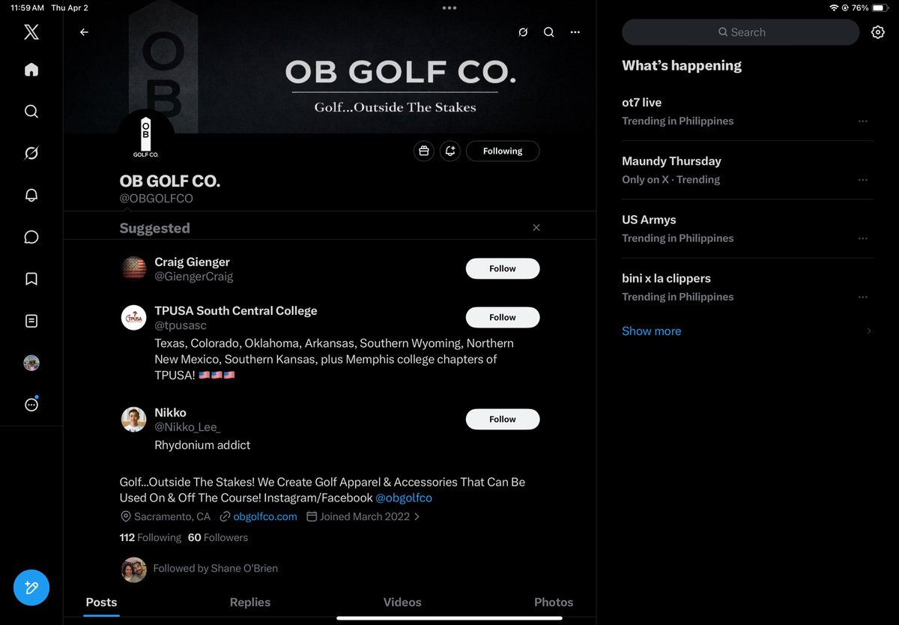Image resolution: width=899 pixels, height=625 pixels.
Task: Open Craig Gienger's profile picture
Action: 134,268
